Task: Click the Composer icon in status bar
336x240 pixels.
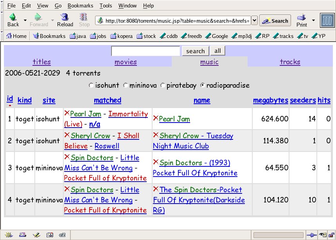Action: (x=36, y=235)
